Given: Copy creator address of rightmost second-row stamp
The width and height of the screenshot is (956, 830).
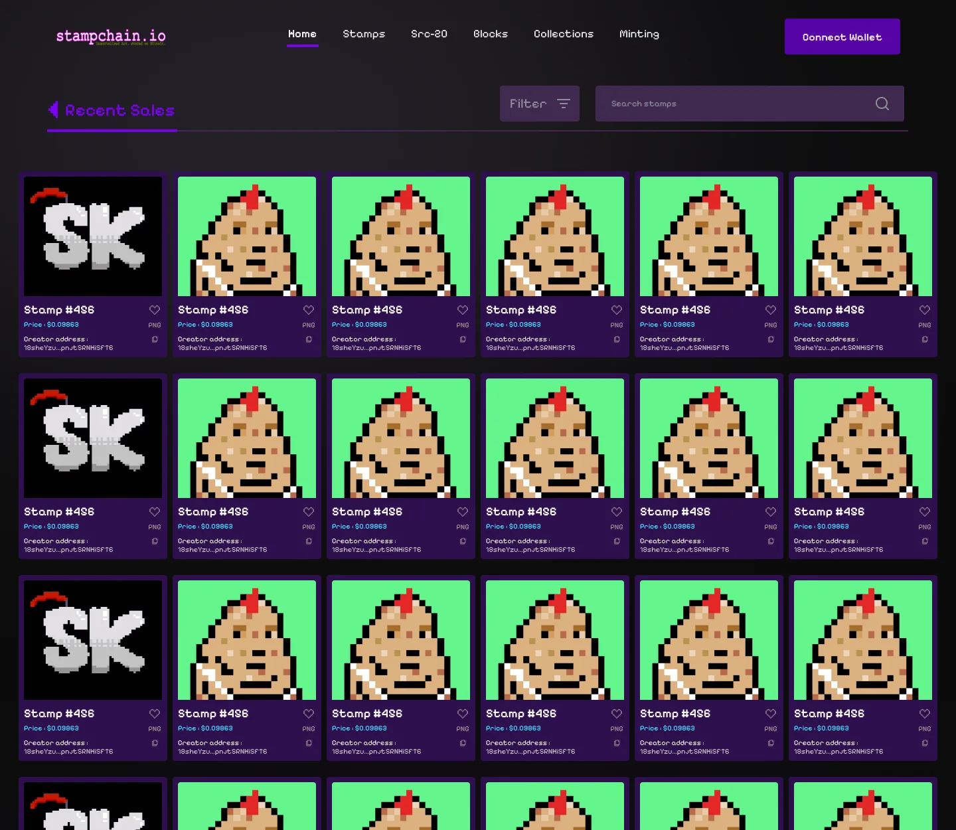Looking at the screenshot, I should 925,541.
